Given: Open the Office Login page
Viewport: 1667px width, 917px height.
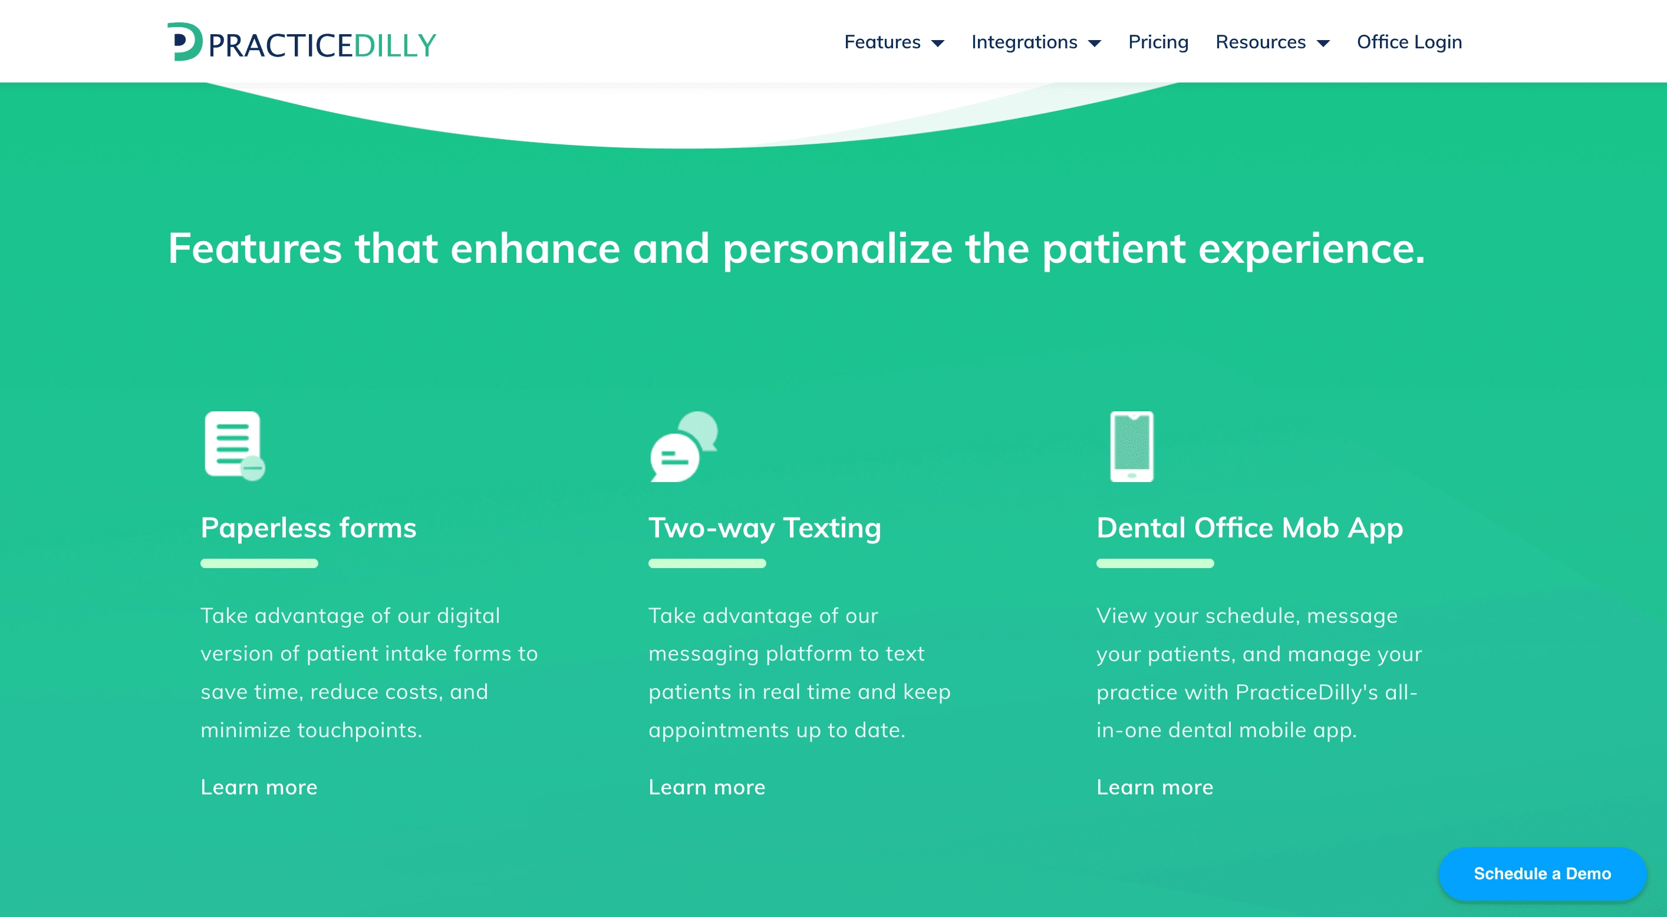Looking at the screenshot, I should click(x=1409, y=42).
